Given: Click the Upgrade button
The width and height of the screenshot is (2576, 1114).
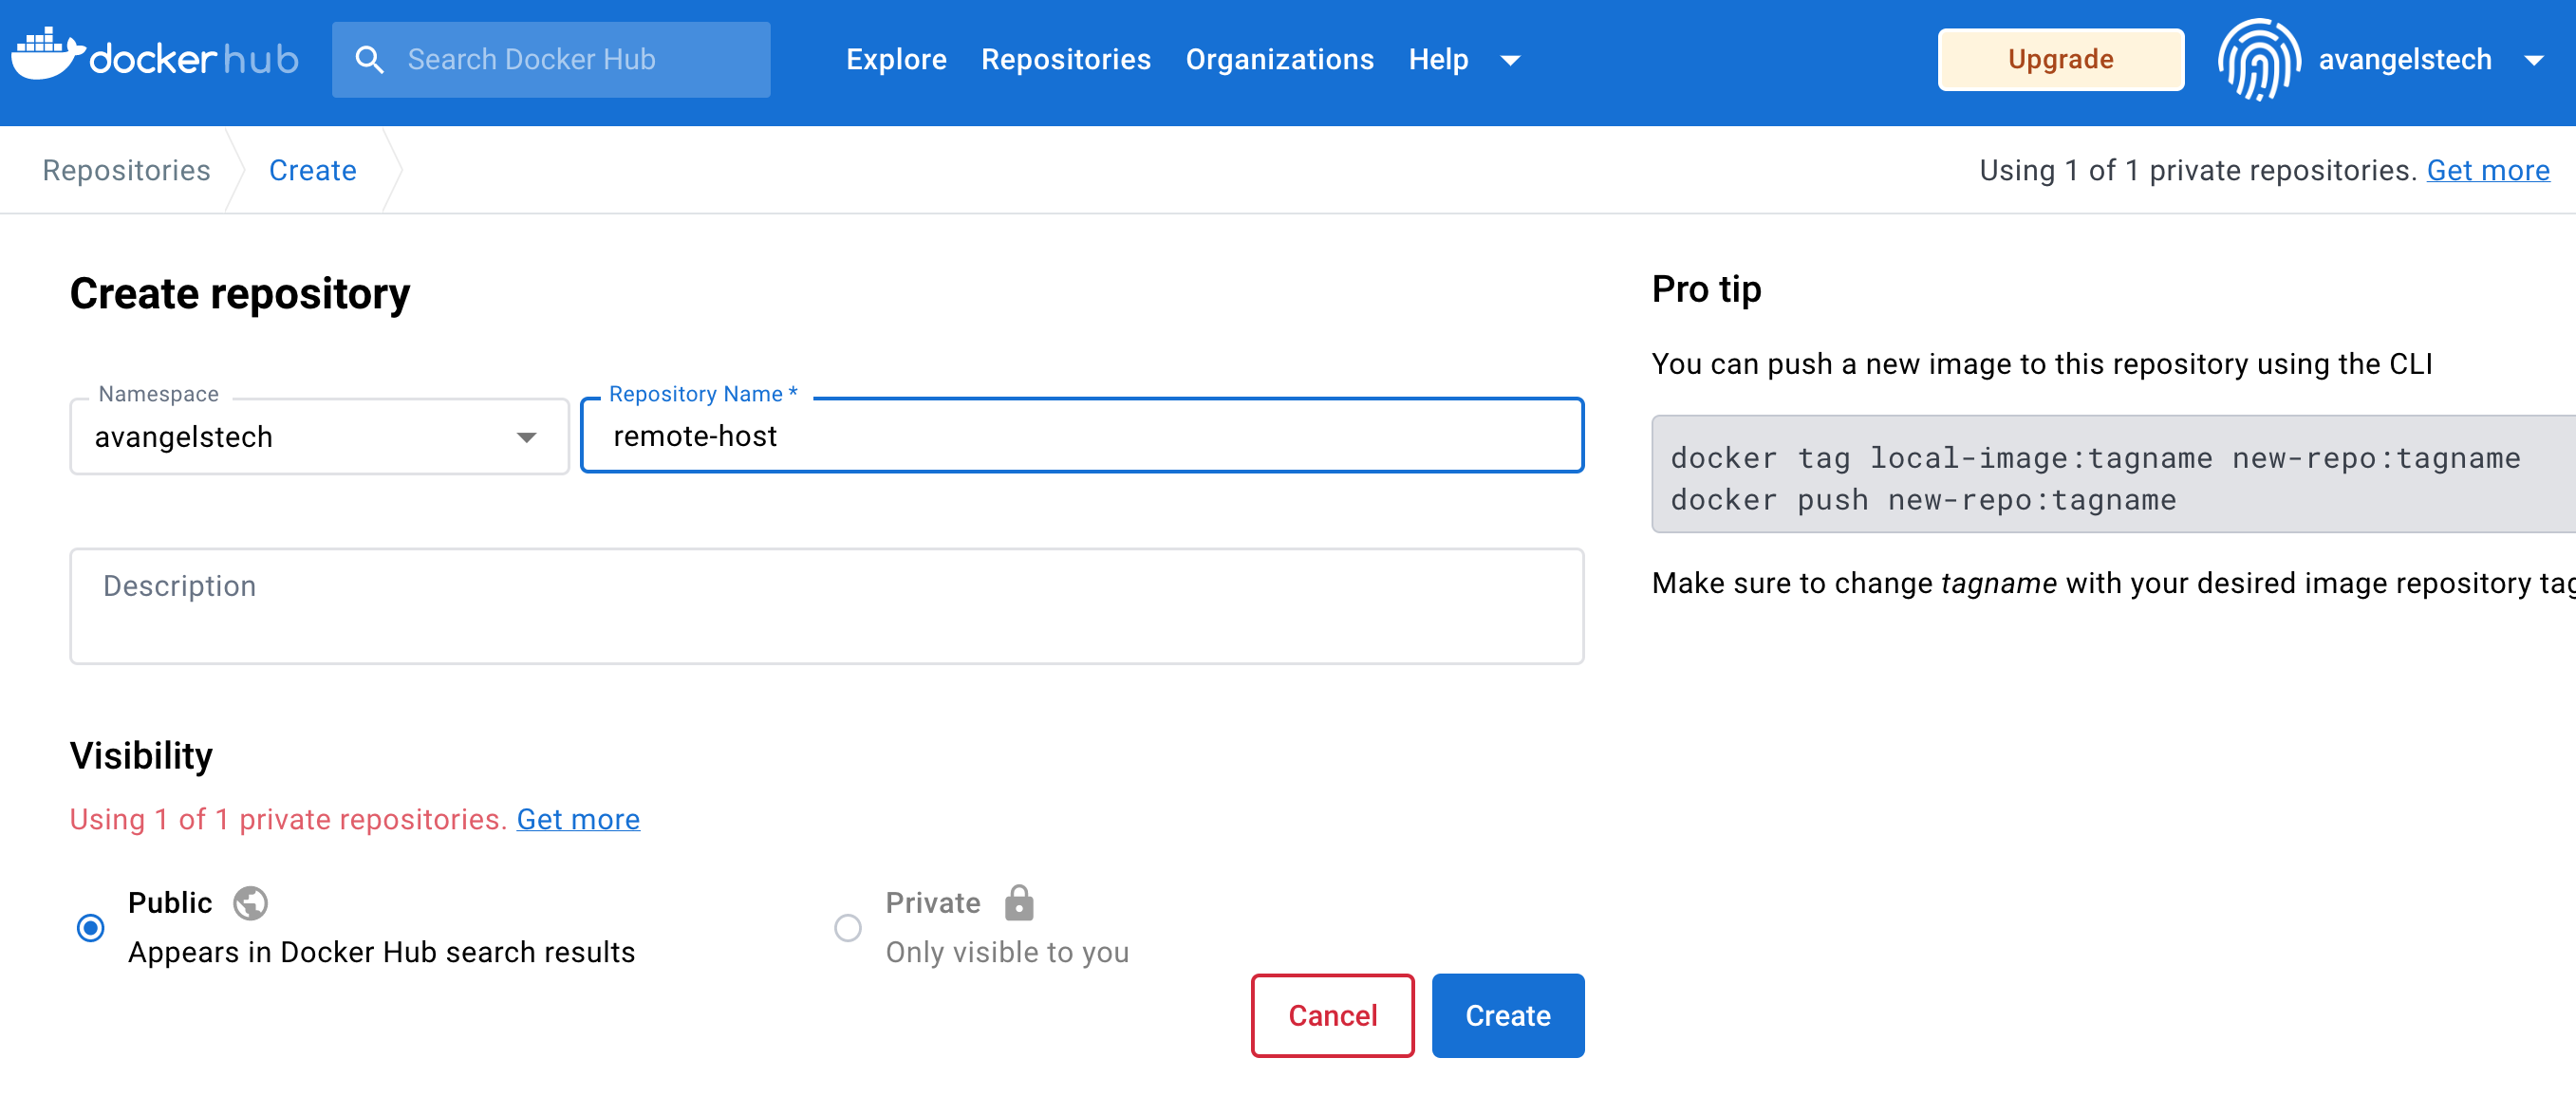Looking at the screenshot, I should pos(2060,60).
